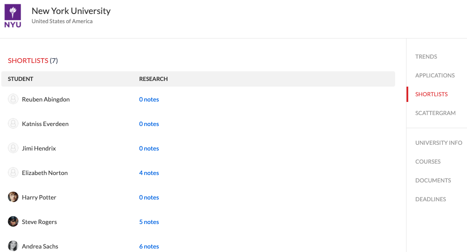The height and width of the screenshot is (252, 467).
Task: Open University Info page
Action: pyautogui.click(x=438, y=143)
